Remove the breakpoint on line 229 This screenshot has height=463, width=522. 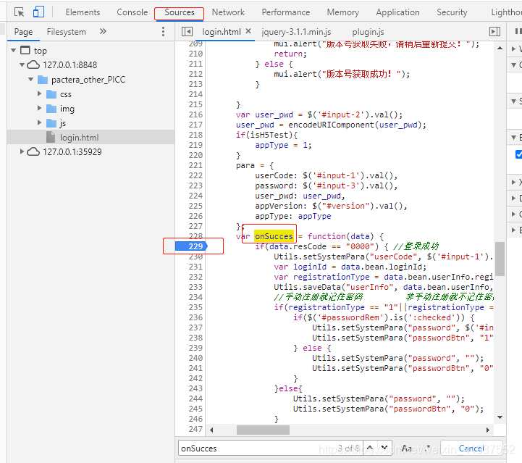tap(191, 246)
